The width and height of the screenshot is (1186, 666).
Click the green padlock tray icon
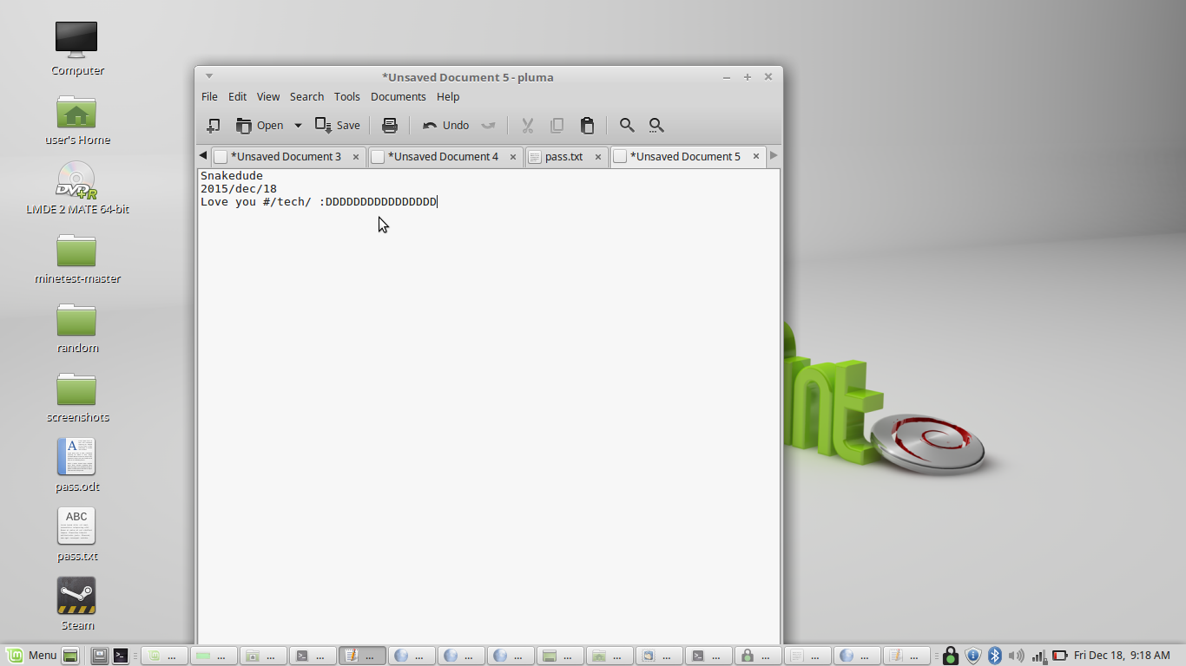pos(951,656)
